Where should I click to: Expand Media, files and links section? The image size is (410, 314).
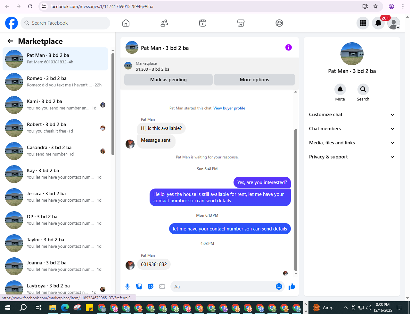tap(352, 143)
